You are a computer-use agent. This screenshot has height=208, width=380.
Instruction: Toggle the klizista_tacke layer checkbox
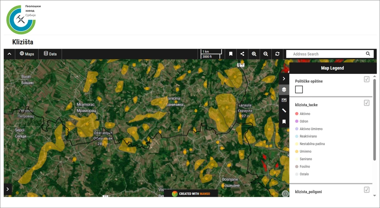coord(367,103)
